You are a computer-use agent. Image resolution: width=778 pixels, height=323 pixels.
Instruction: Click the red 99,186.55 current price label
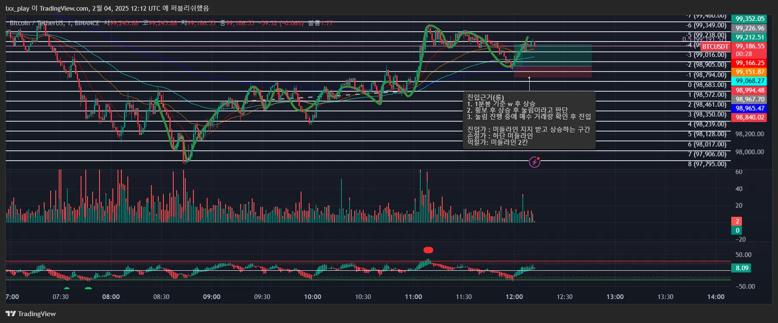point(750,46)
